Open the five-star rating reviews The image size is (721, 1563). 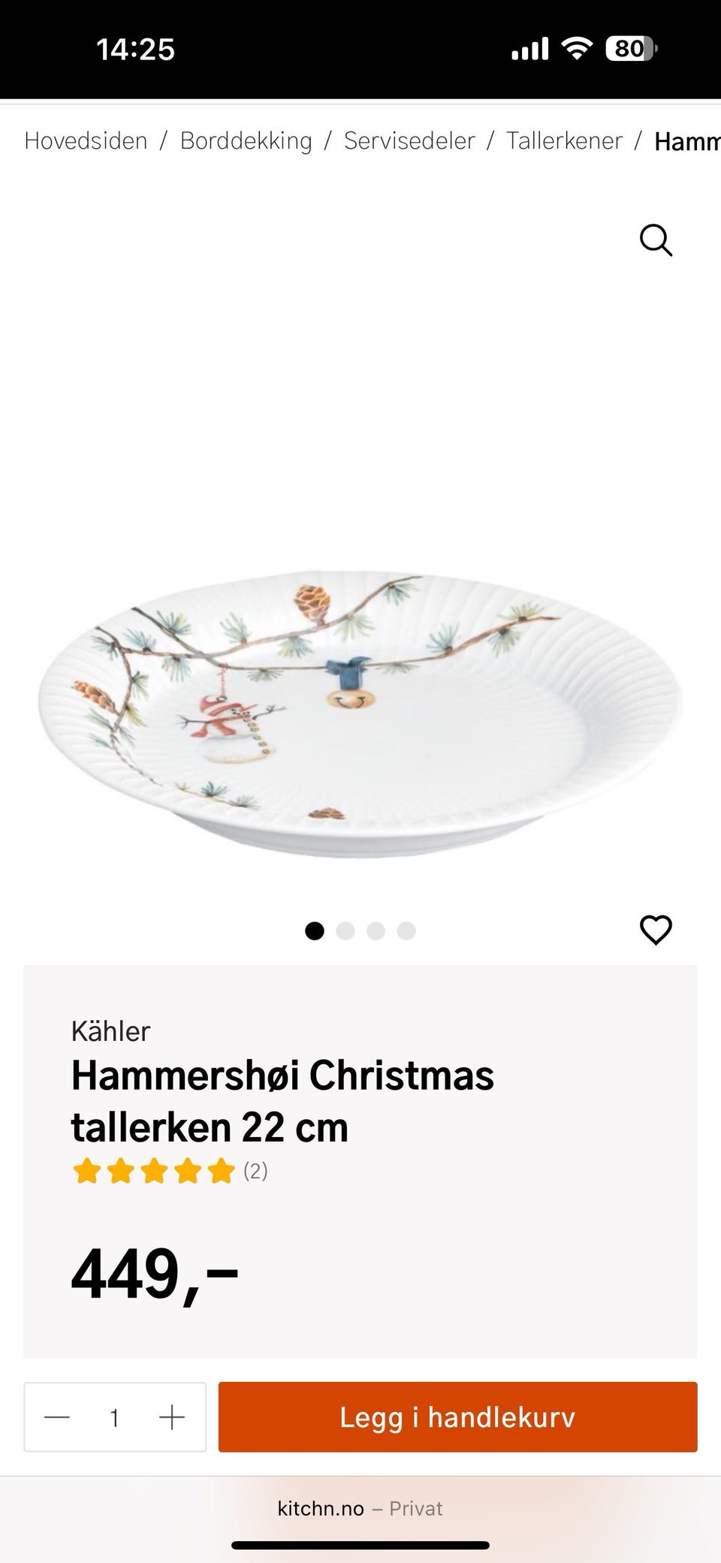154,1171
